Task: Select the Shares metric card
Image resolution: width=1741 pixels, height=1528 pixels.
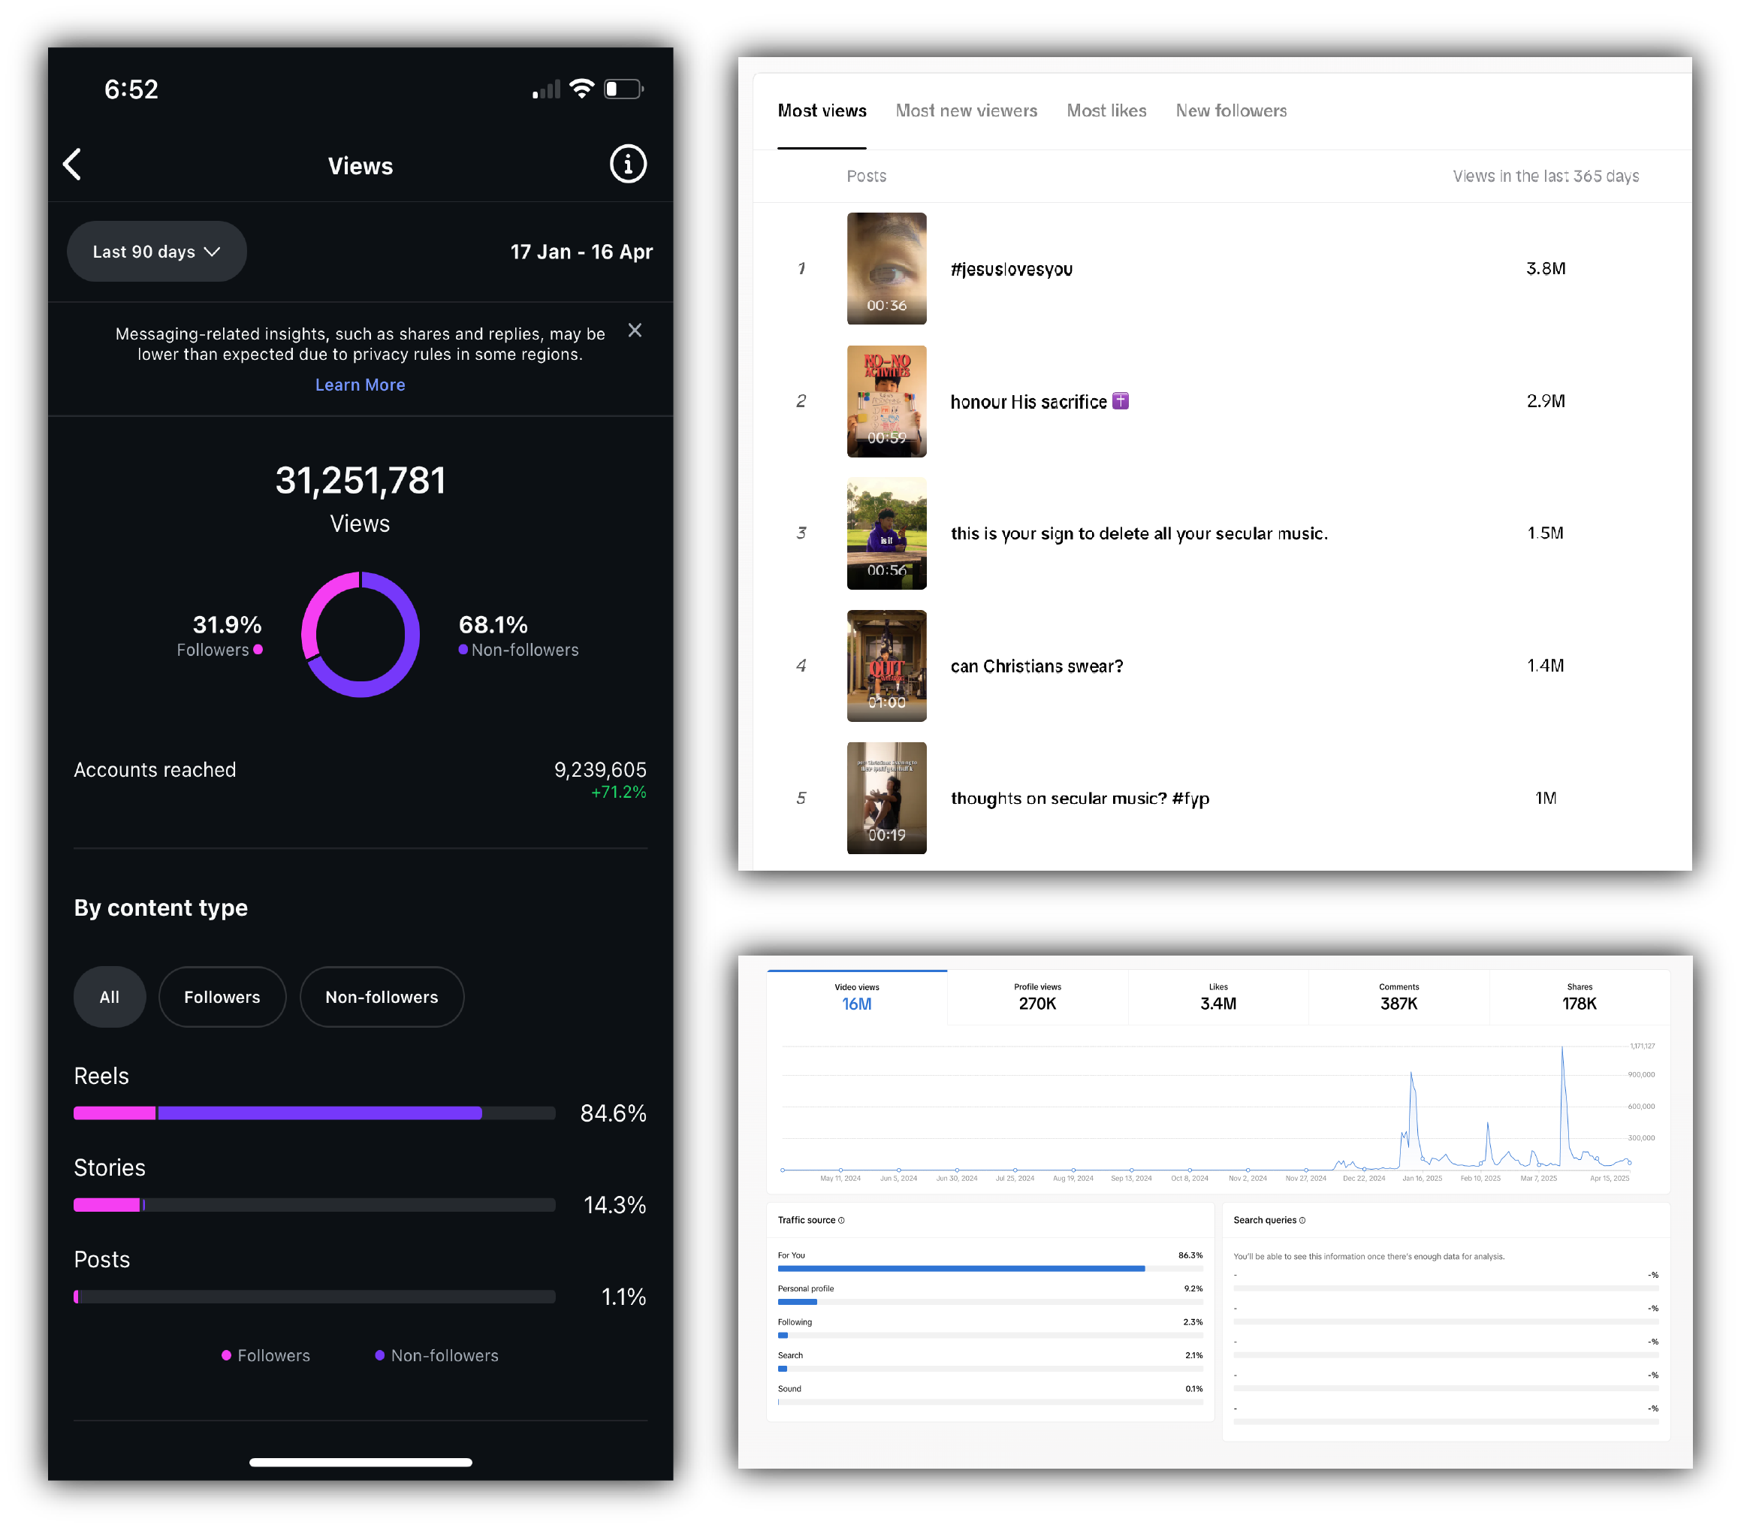Action: click(1578, 997)
